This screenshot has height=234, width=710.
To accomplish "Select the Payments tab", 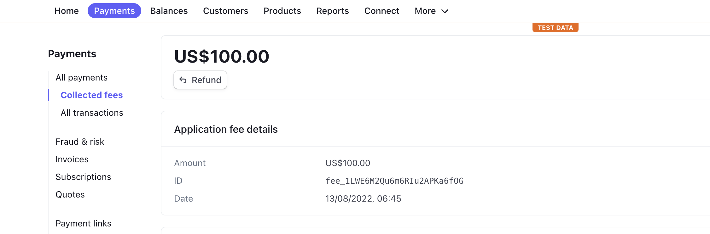I will (x=114, y=11).
